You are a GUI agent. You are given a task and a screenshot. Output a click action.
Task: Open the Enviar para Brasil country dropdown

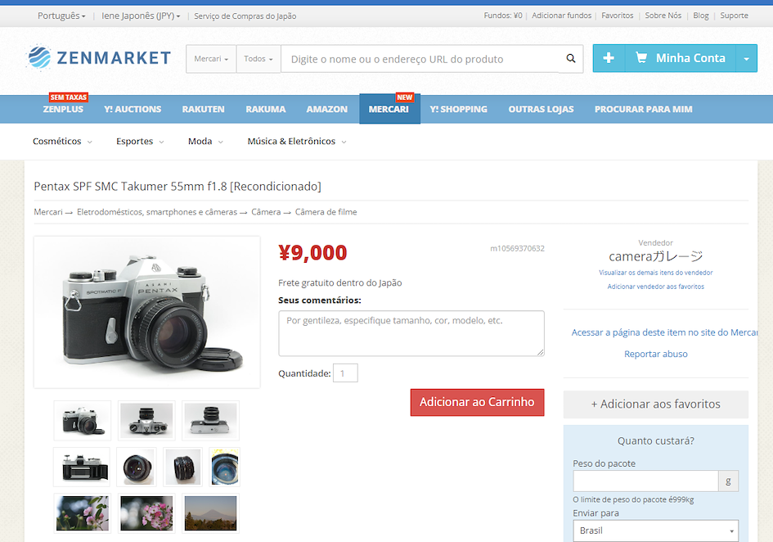point(655,531)
